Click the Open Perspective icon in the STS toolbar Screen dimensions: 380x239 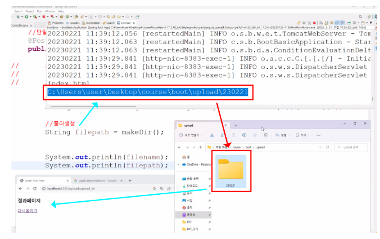point(369,17)
